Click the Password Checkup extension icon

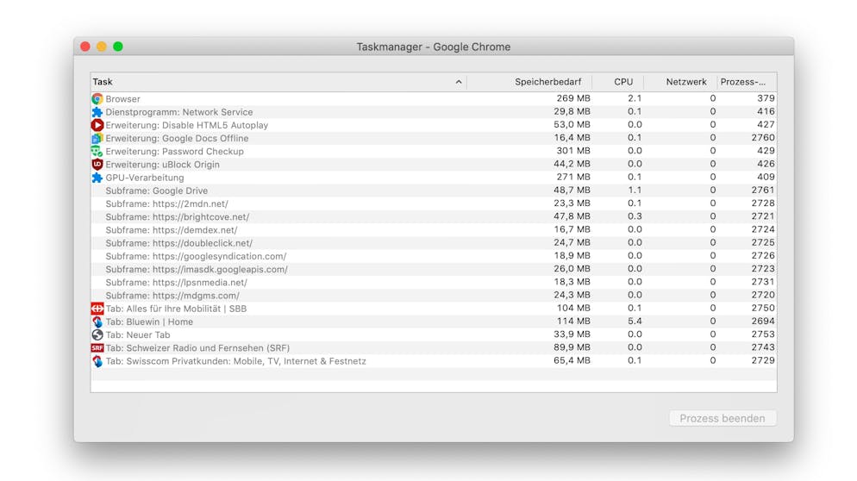click(97, 152)
